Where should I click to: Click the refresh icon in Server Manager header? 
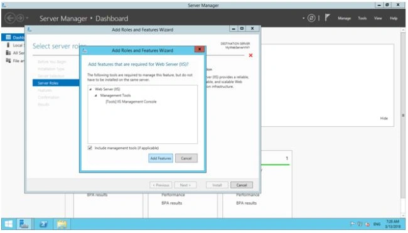(311, 18)
